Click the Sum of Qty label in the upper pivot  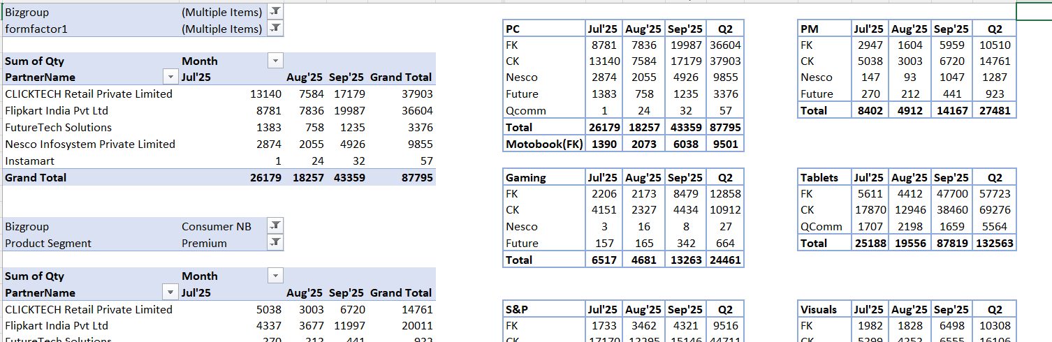(x=35, y=61)
